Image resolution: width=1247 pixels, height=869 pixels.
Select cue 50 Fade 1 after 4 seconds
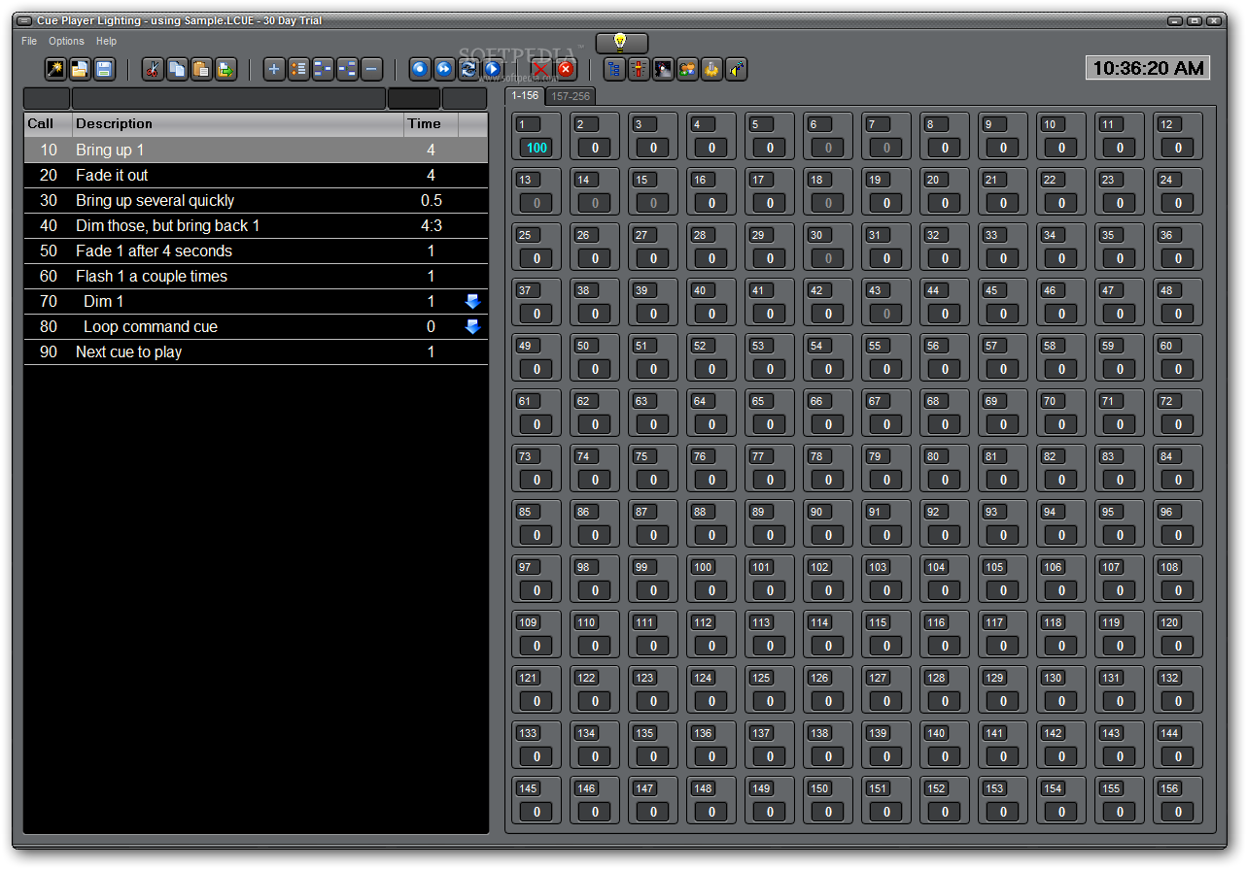pos(256,251)
